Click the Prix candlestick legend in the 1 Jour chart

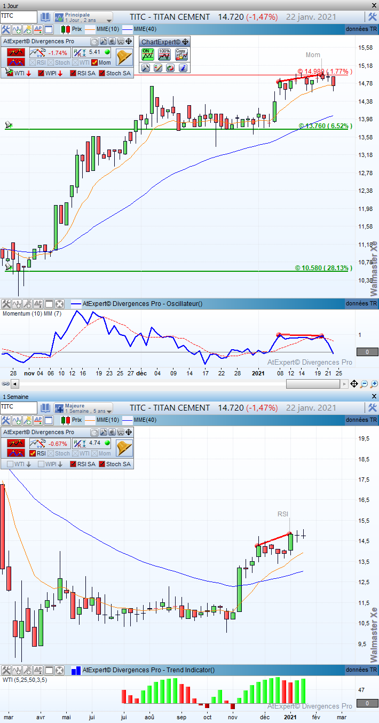point(72,30)
